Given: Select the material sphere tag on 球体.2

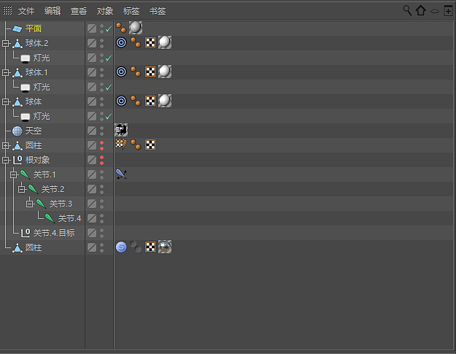Looking at the screenshot, I should [165, 42].
